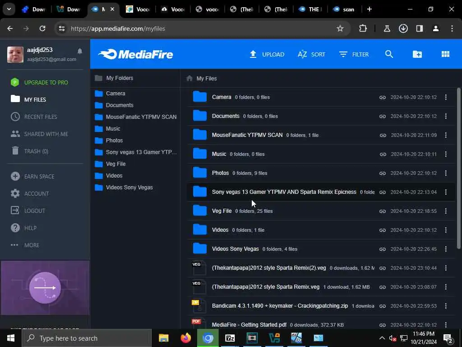Click Upgrade to Pro

40,82
